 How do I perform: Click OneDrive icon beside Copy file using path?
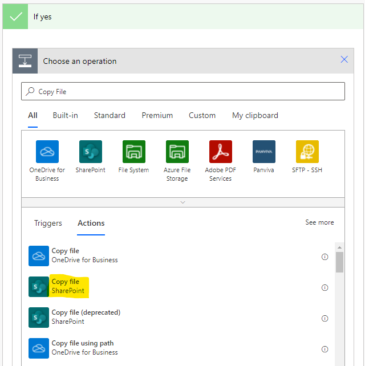39,348
